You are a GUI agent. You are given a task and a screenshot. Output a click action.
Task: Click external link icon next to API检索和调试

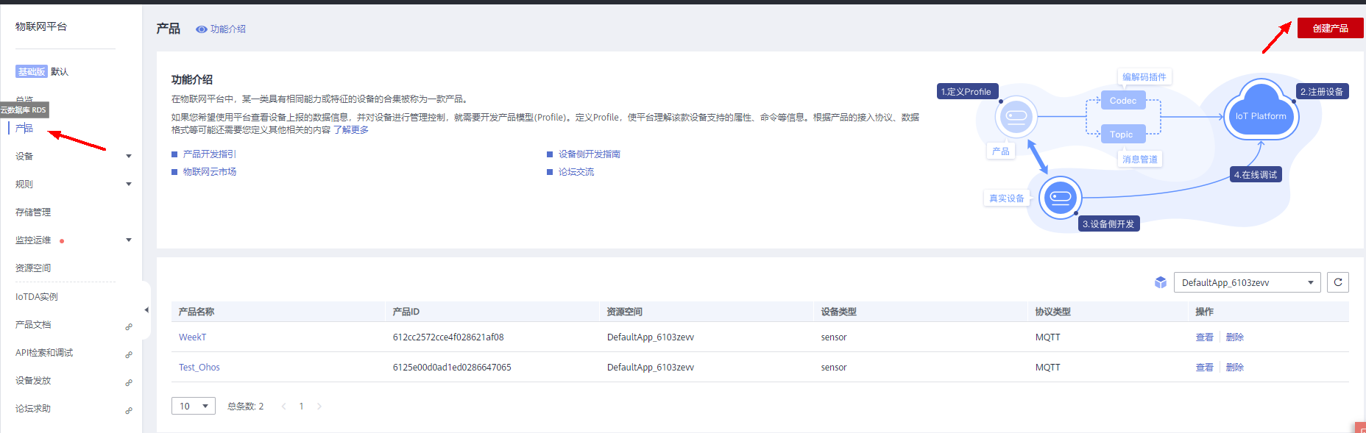pyautogui.click(x=129, y=354)
